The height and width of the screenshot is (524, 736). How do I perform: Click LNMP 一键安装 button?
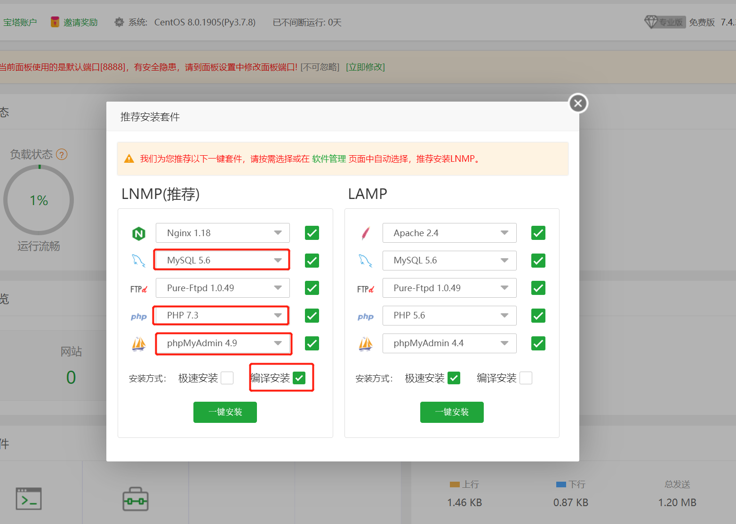coord(225,412)
